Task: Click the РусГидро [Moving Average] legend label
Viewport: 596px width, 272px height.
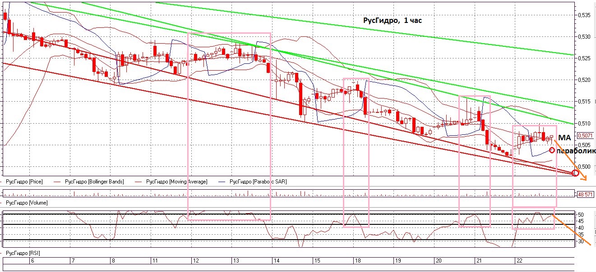Action: pyautogui.click(x=177, y=182)
